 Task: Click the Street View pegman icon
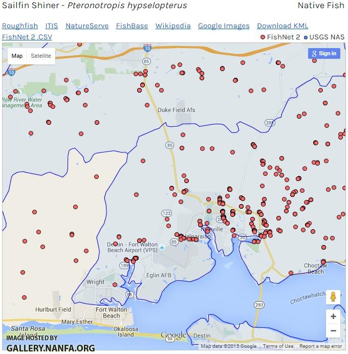coord(333,297)
